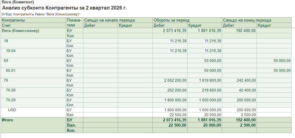Click closing debit 192 400,00 in Вега (Комиссионер) row
The height and width of the screenshot is (138, 295).
coord(245,31)
